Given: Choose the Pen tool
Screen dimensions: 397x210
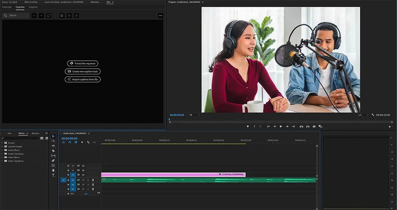Looking at the screenshot, I should point(53,160).
